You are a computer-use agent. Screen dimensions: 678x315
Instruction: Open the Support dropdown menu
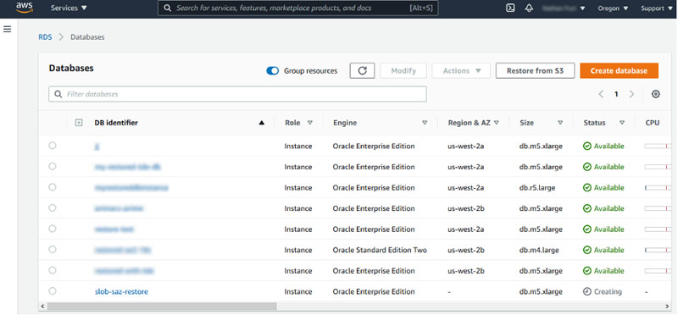[657, 8]
